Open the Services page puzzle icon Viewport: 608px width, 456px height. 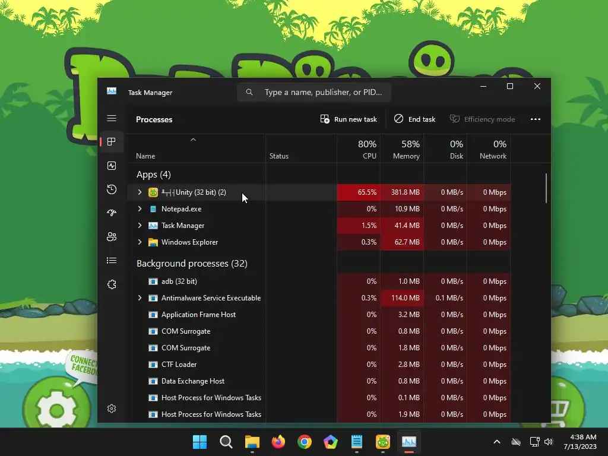[x=112, y=284]
